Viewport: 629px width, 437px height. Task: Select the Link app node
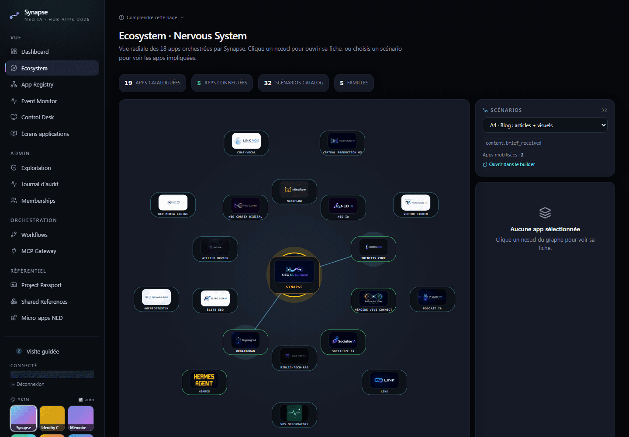(x=384, y=382)
